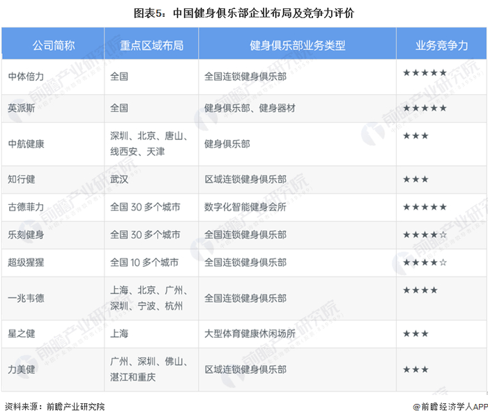Viewport: 488px width, 420px height.
Task: Click the company name 乐刻健身
Action: [x=26, y=235]
